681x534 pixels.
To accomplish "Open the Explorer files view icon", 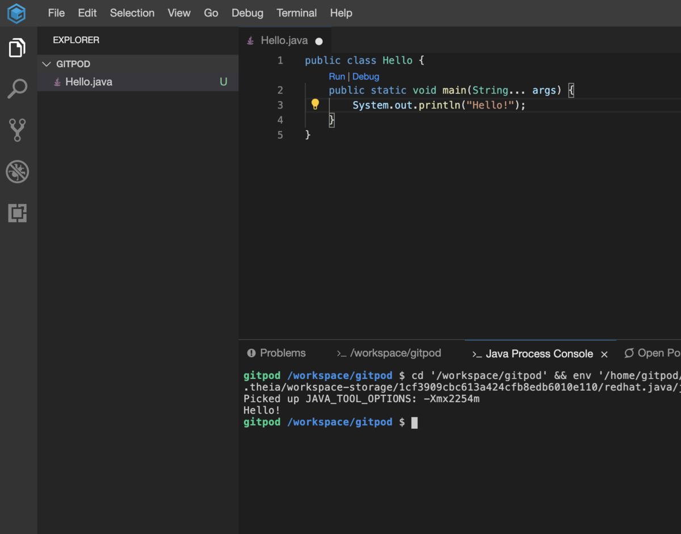I will coord(18,48).
